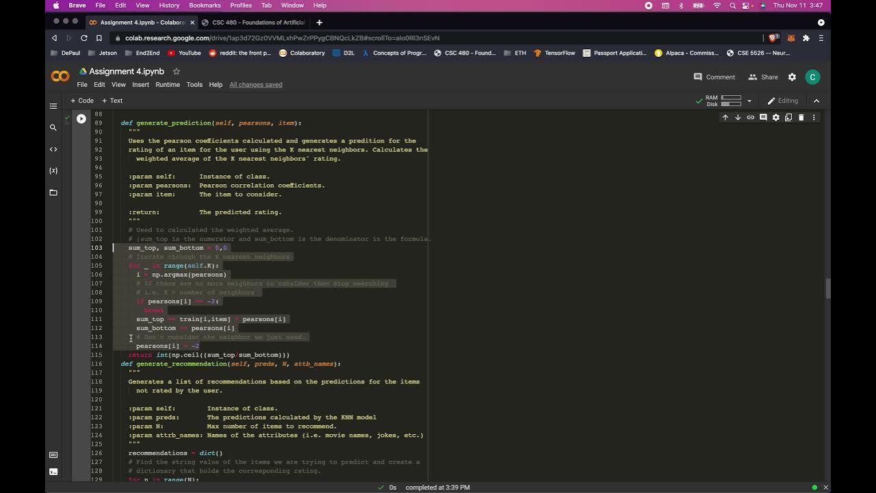Image resolution: width=876 pixels, height=493 pixels.
Task: Open the Brave hamburger menu
Action: pyautogui.click(x=821, y=38)
